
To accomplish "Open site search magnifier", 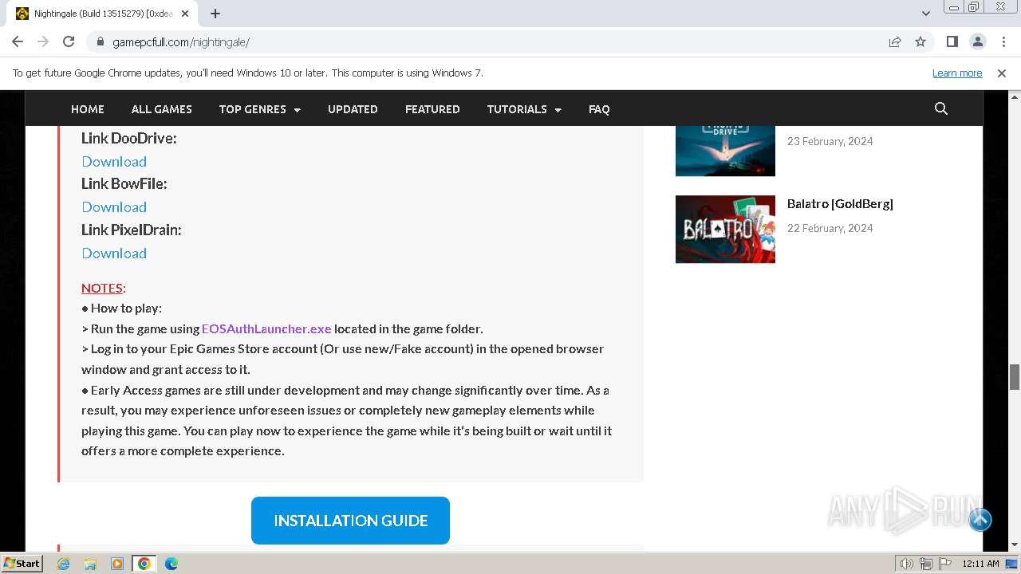I will pos(941,108).
